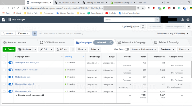The image size is (192, 106).
Task: Open the Massage Gun_ads campaign link
Action: [x=23, y=91]
